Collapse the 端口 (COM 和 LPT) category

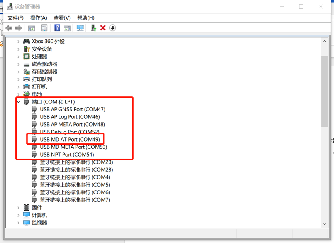tap(18, 102)
